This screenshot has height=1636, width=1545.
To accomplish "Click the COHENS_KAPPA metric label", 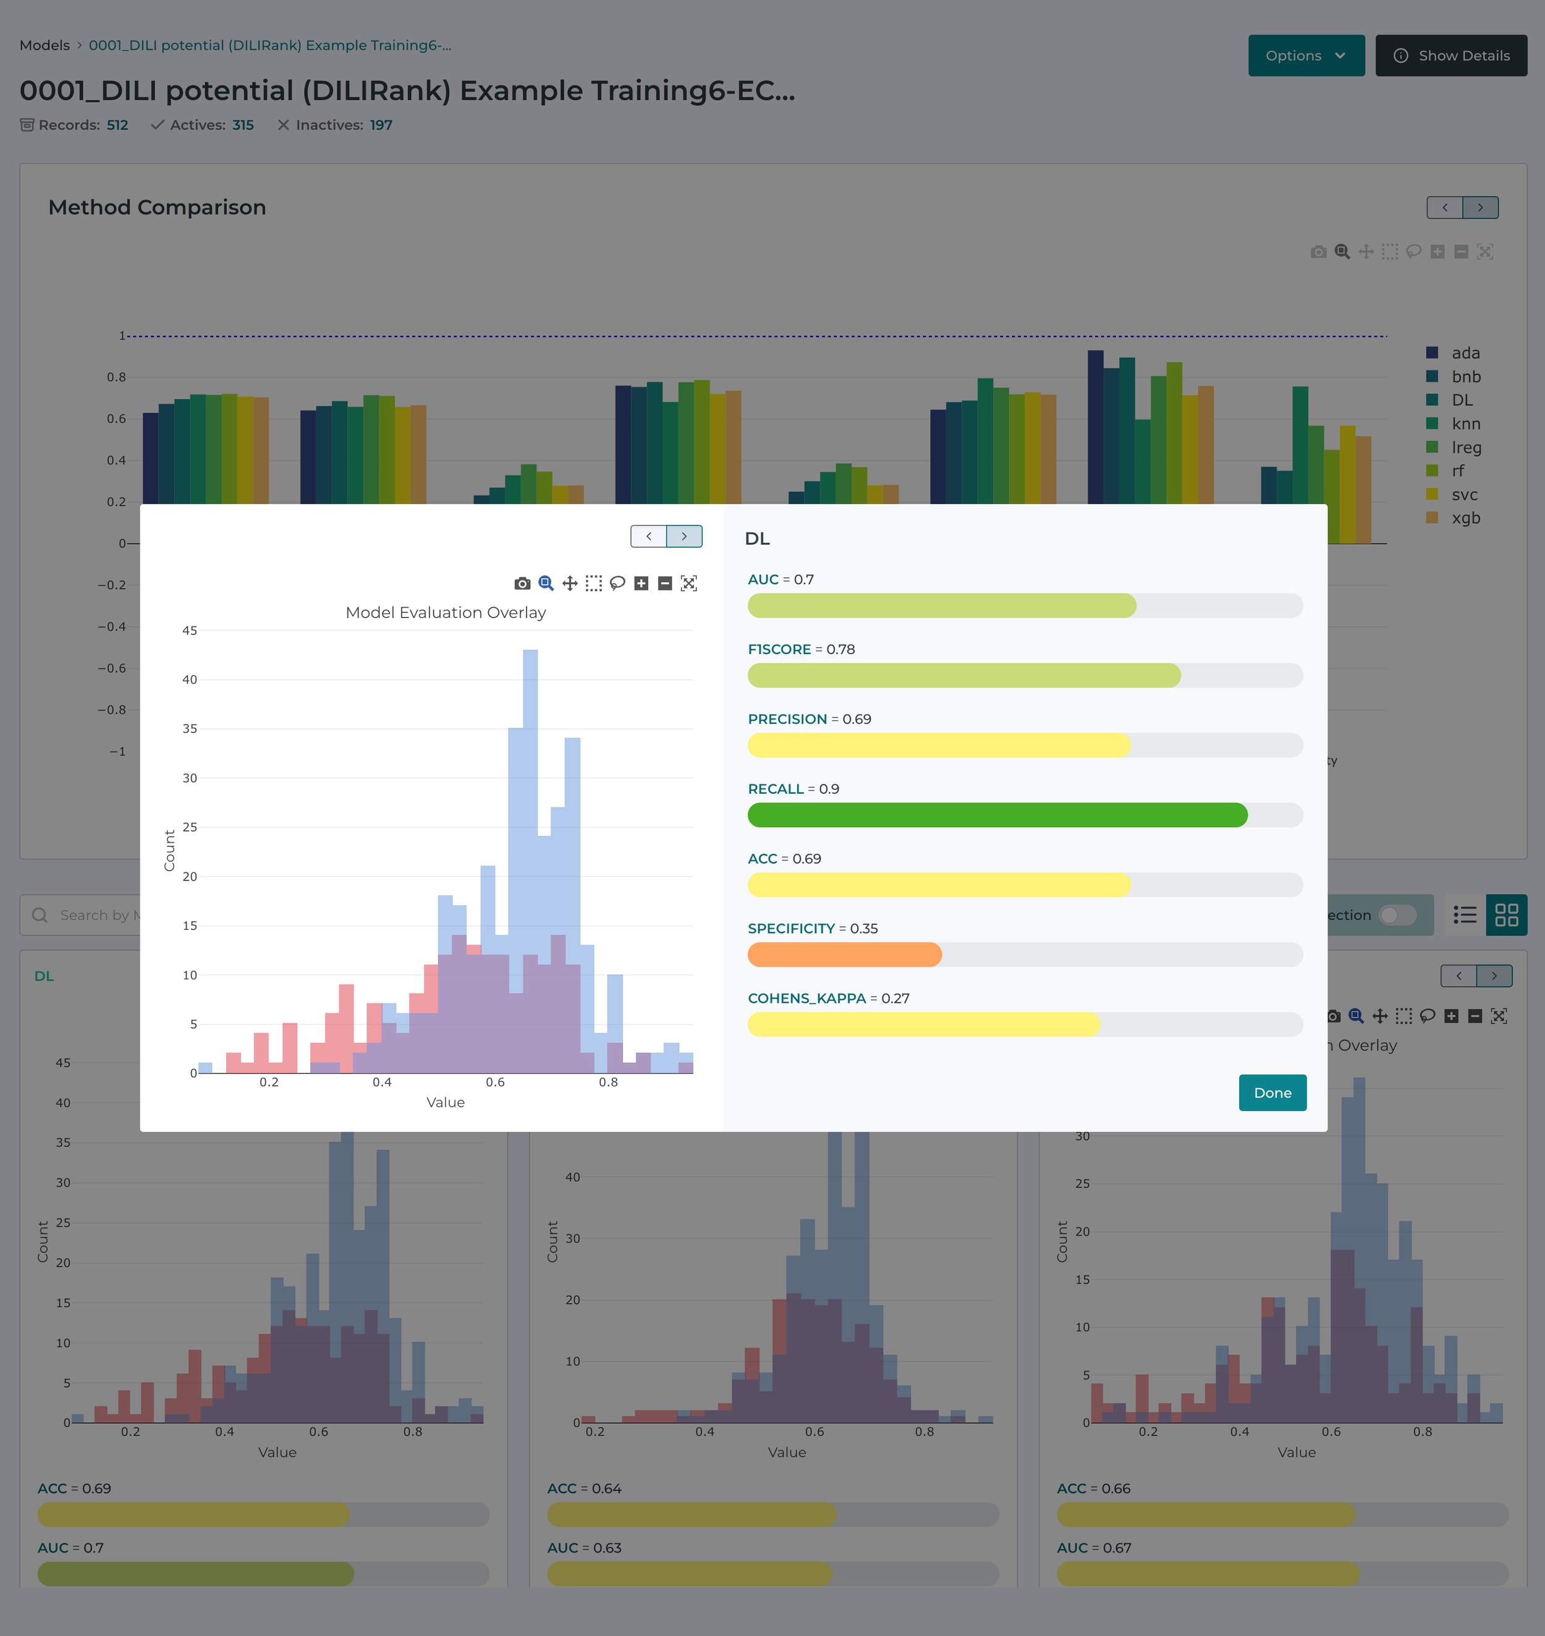I will (807, 999).
